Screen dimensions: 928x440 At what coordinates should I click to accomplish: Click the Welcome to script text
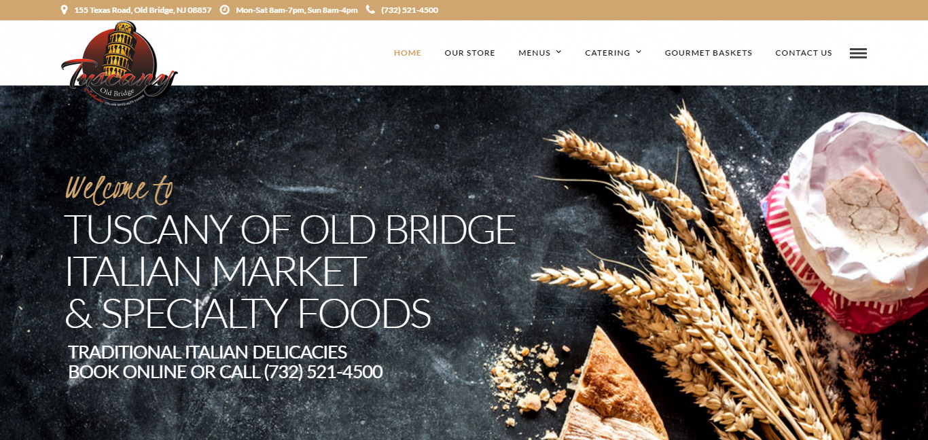119,189
